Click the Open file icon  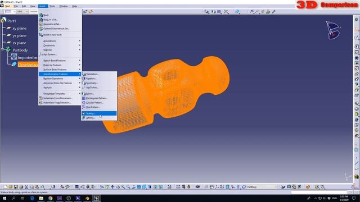(x=11, y=187)
